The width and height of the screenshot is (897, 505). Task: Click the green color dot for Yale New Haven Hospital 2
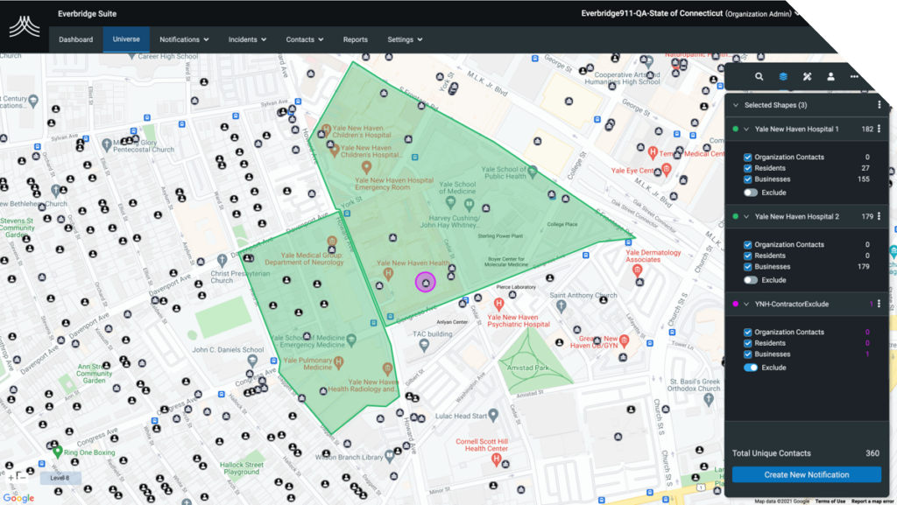coord(736,216)
